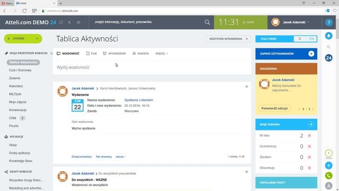The width and height of the screenshot is (339, 191).
Task: Open the 'Spotkanie z klientem' event link
Action: pyautogui.click(x=139, y=100)
